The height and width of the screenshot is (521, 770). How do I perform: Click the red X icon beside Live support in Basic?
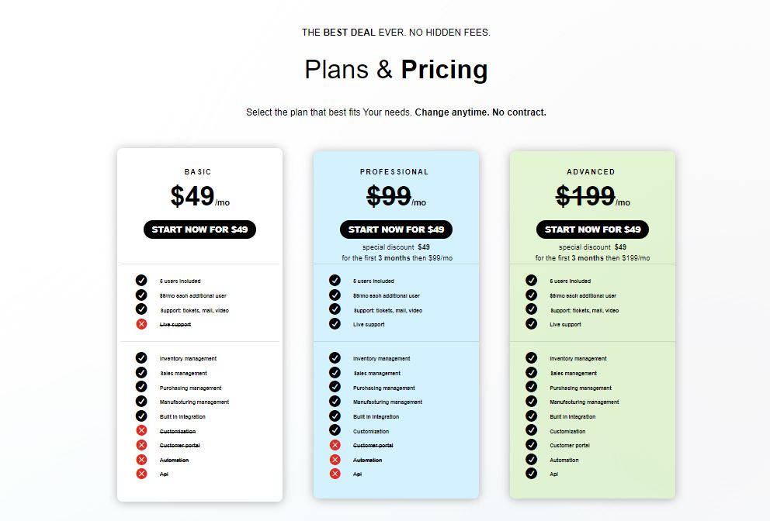click(x=141, y=324)
